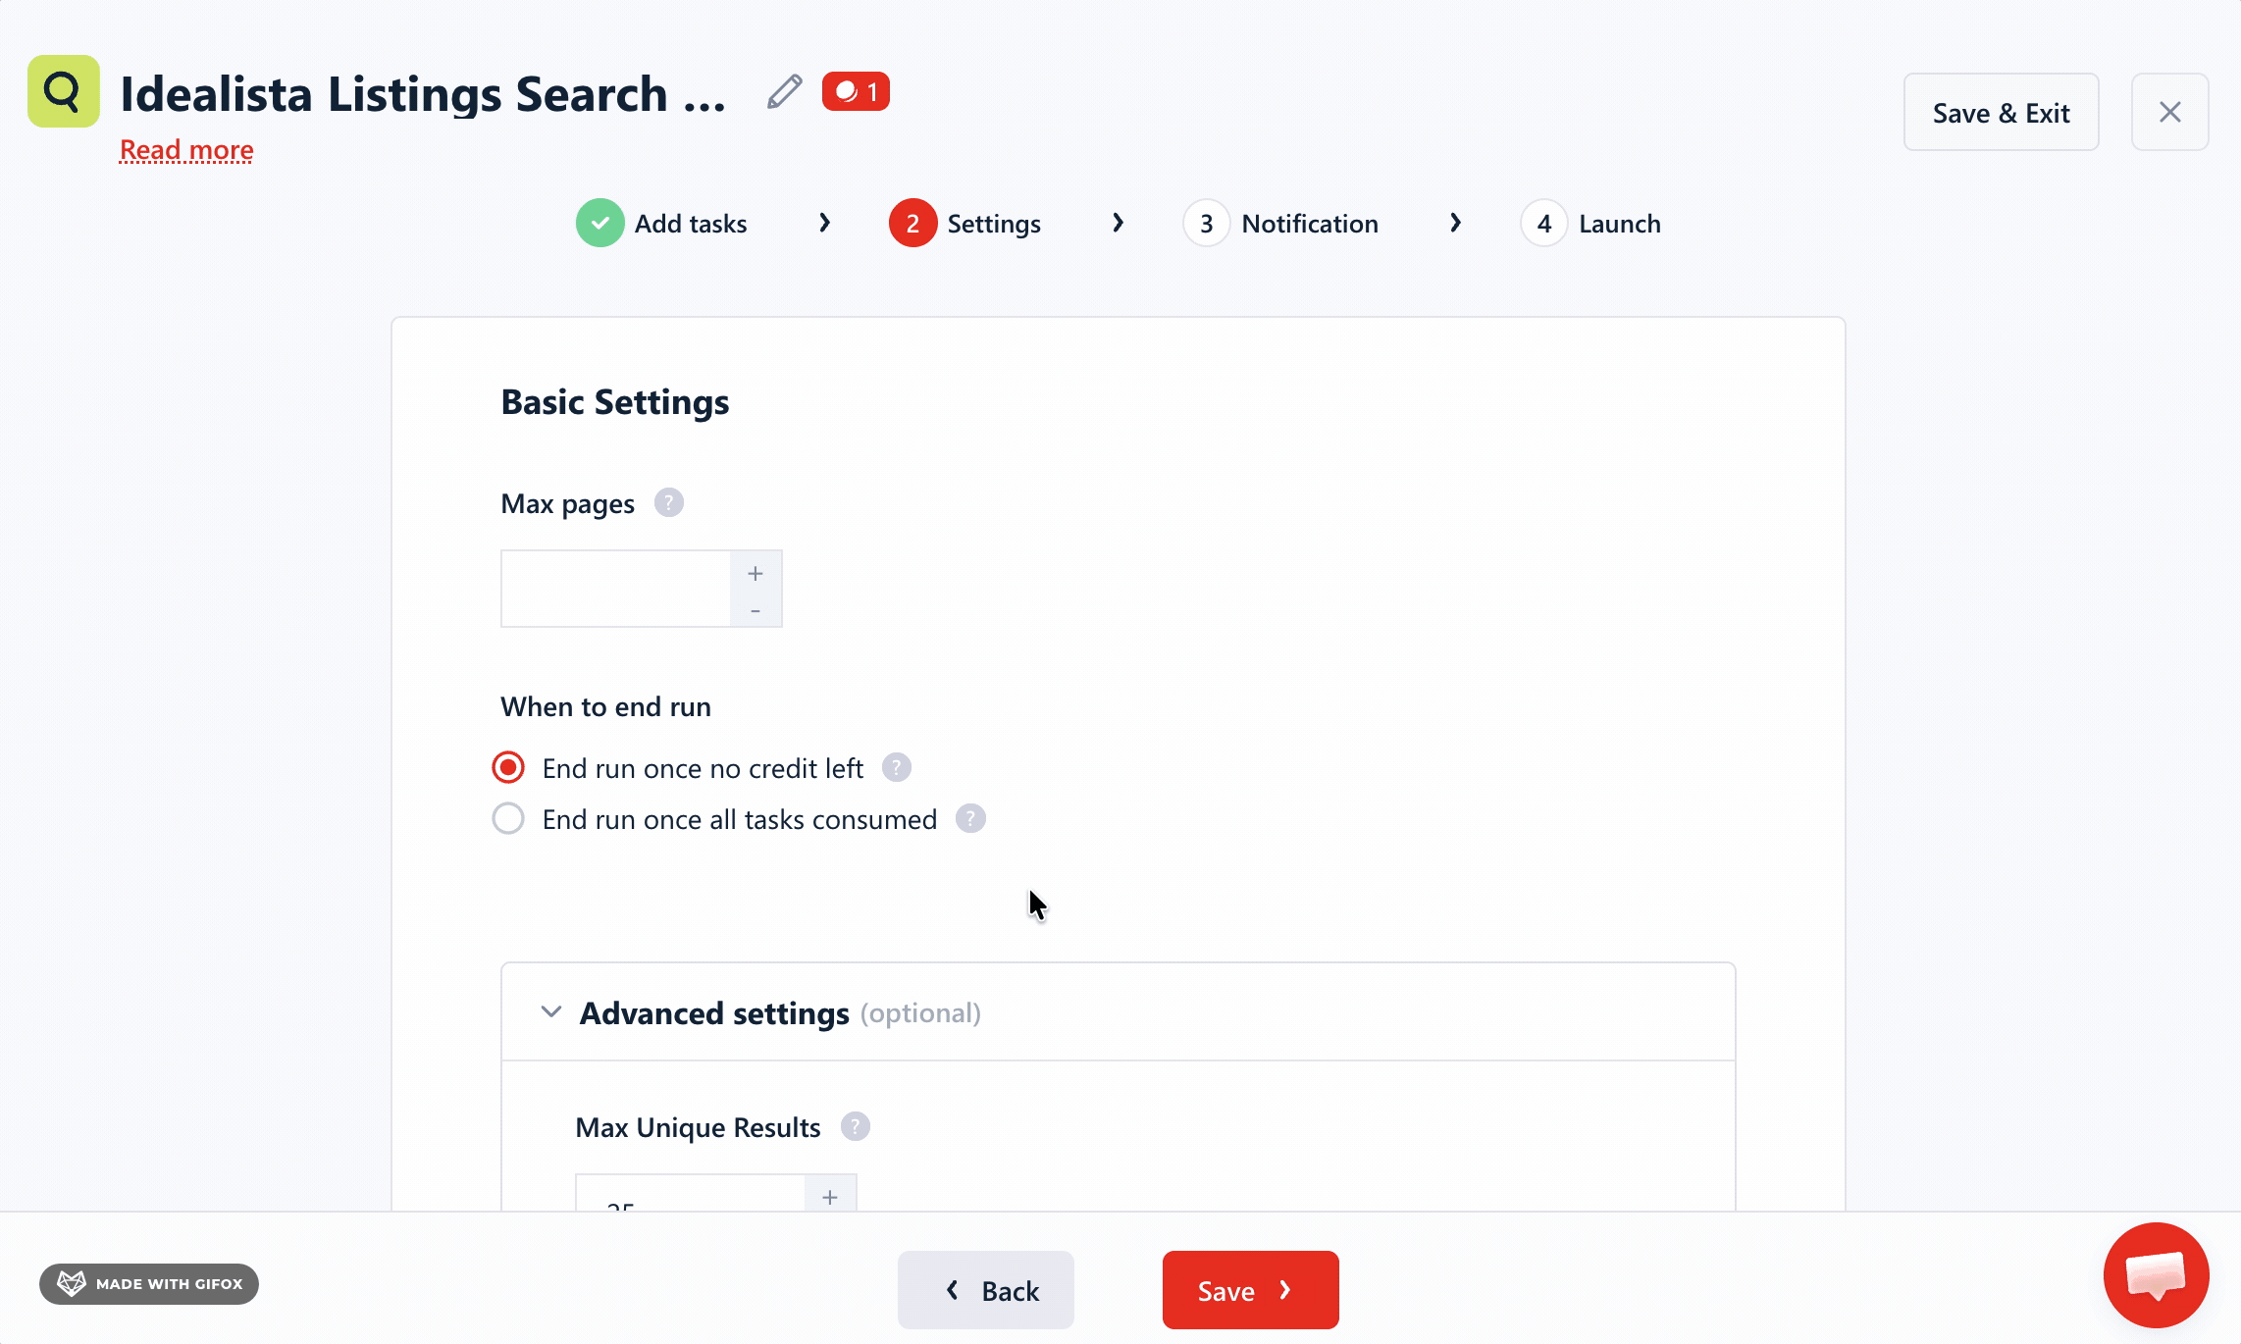The width and height of the screenshot is (2241, 1344).
Task: Increment Max pages with the plus stepper
Action: (x=756, y=572)
